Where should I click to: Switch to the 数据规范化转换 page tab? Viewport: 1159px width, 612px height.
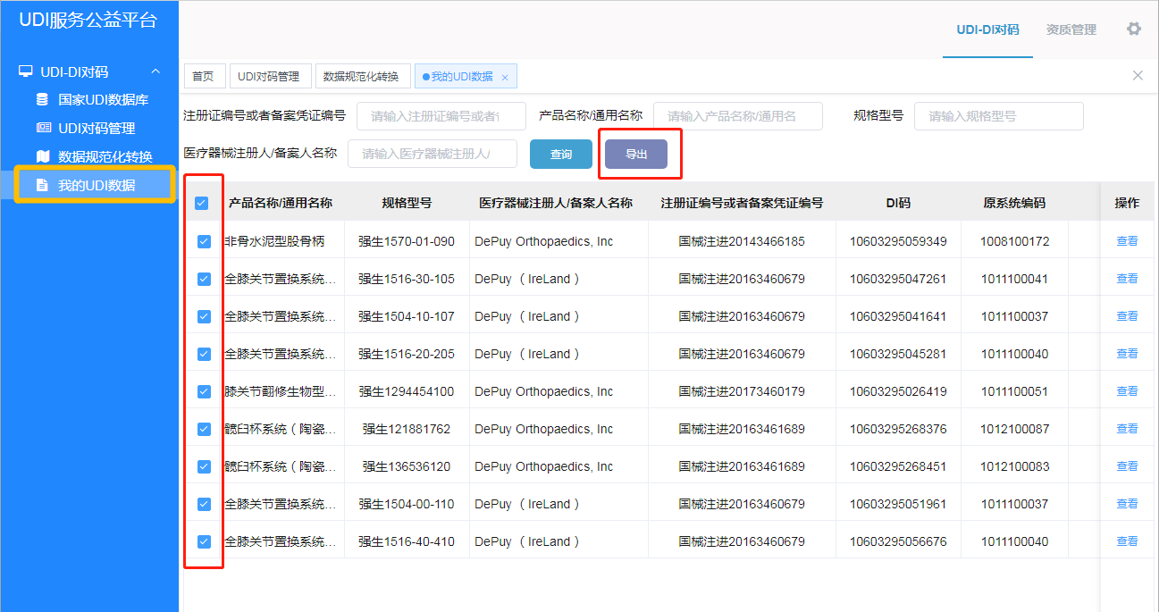click(x=361, y=77)
